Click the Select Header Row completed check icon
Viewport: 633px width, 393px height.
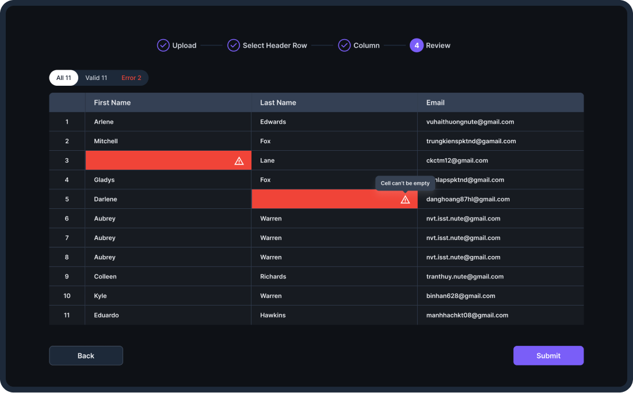pos(234,45)
